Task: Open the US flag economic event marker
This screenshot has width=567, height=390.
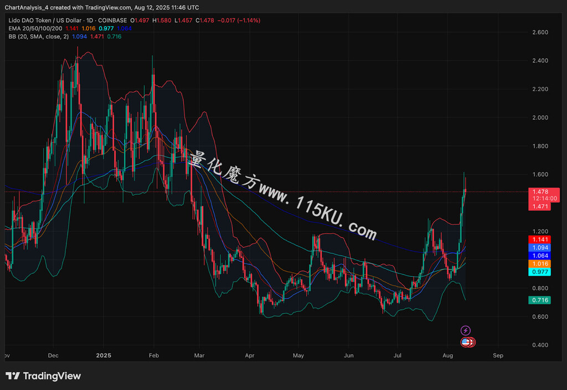Action: coord(466,342)
